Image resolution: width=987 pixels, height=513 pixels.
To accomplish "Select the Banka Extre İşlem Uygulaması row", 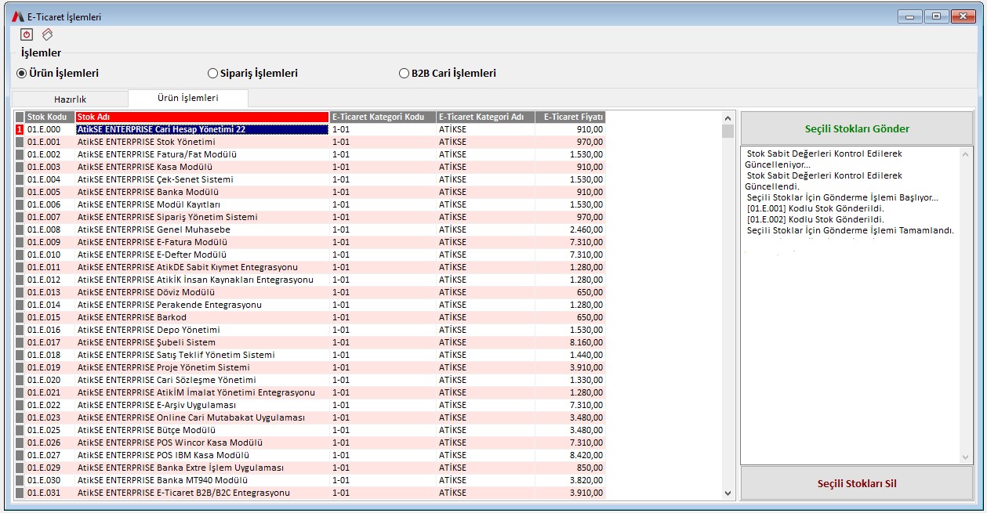I will [310, 468].
